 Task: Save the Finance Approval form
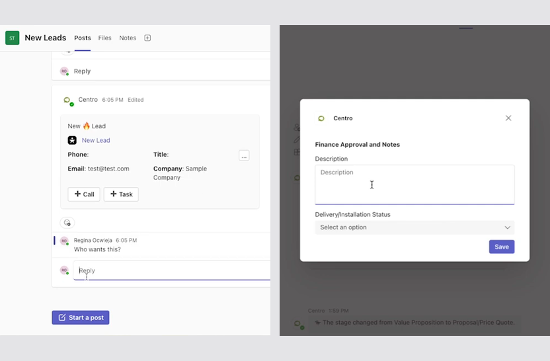pos(502,247)
